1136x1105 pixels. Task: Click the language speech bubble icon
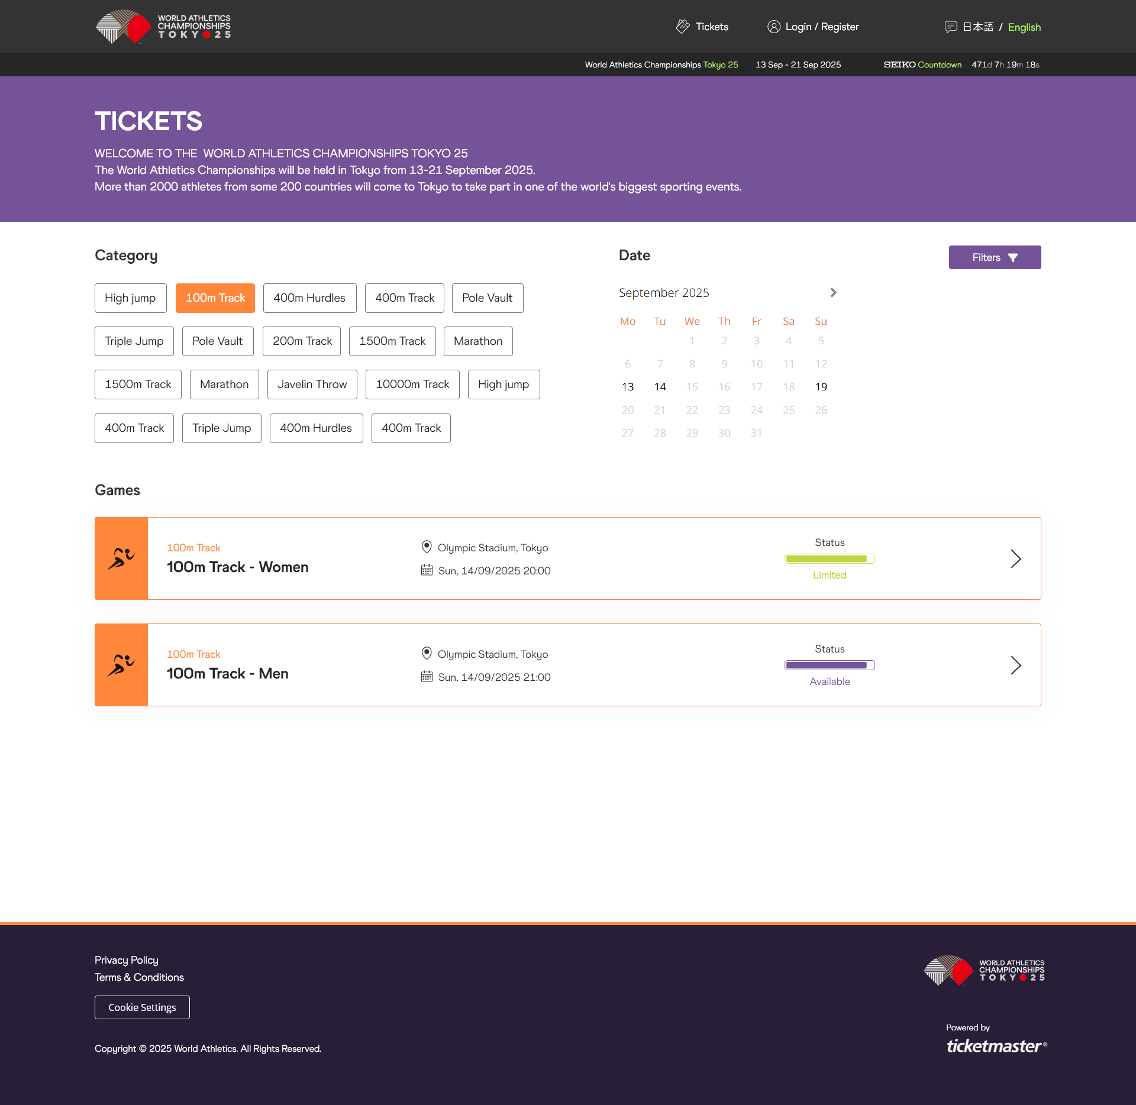coord(950,27)
